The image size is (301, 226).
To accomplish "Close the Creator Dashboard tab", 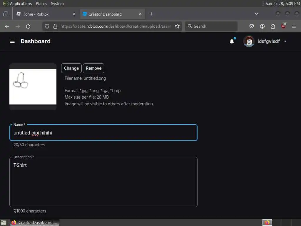I will pyautogui.click(x=140, y=14).
